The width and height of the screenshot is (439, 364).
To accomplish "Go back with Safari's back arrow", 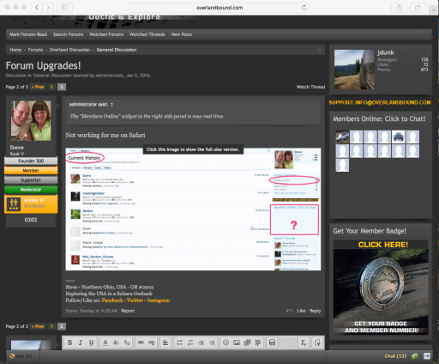I will point(37,8).
